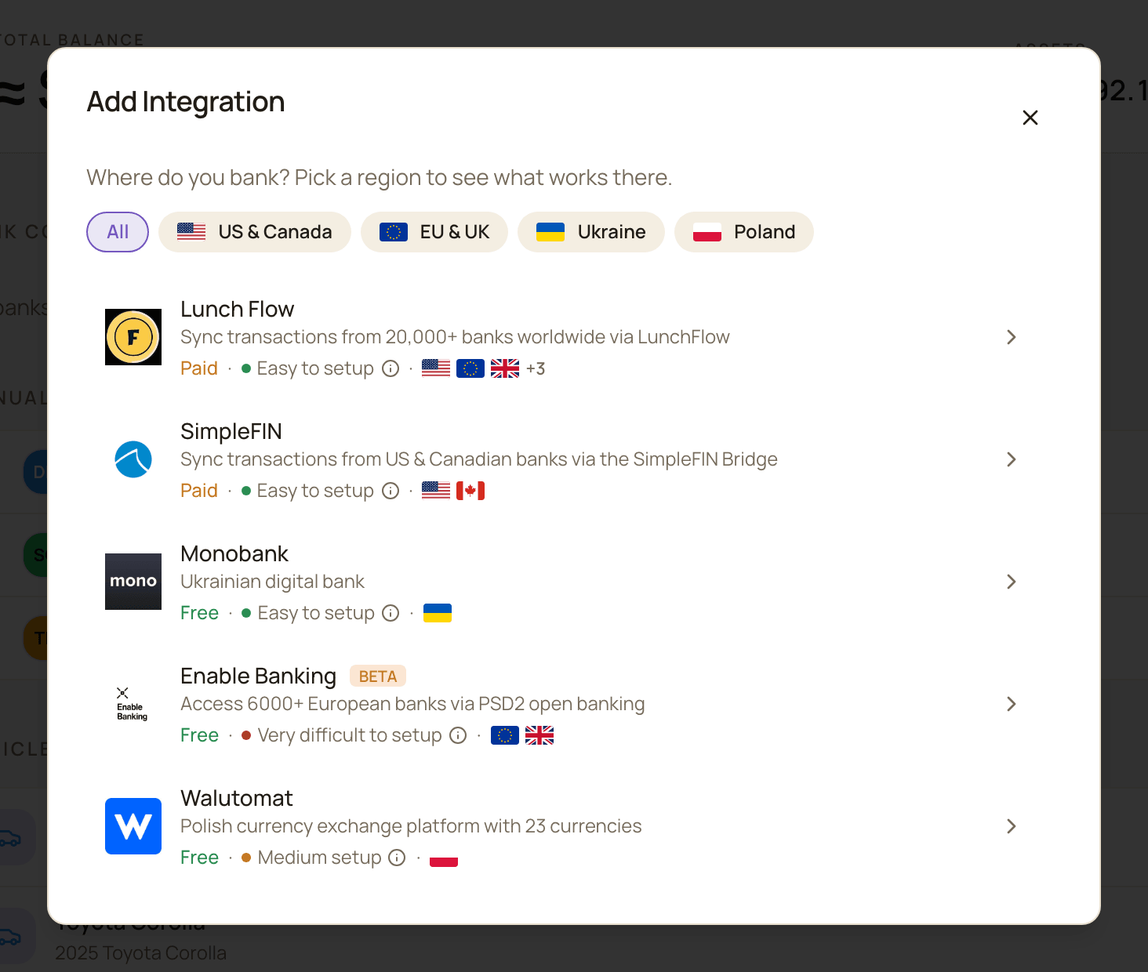Click the US flag in SimpleFIN row

tap(436, 491)
